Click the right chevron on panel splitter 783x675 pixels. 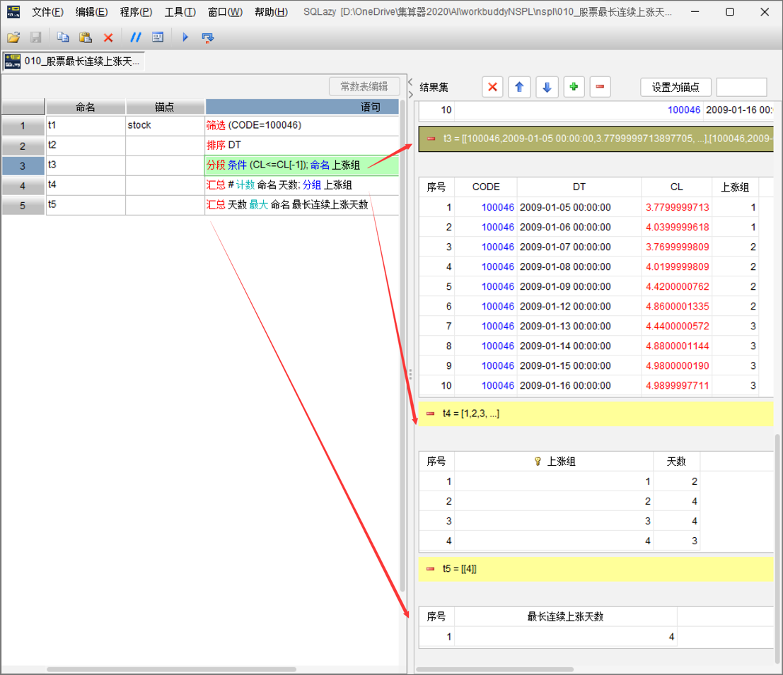pyautogui.click(x=410, y=94)
